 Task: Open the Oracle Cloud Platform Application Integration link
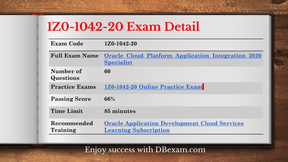coord(183,59)
